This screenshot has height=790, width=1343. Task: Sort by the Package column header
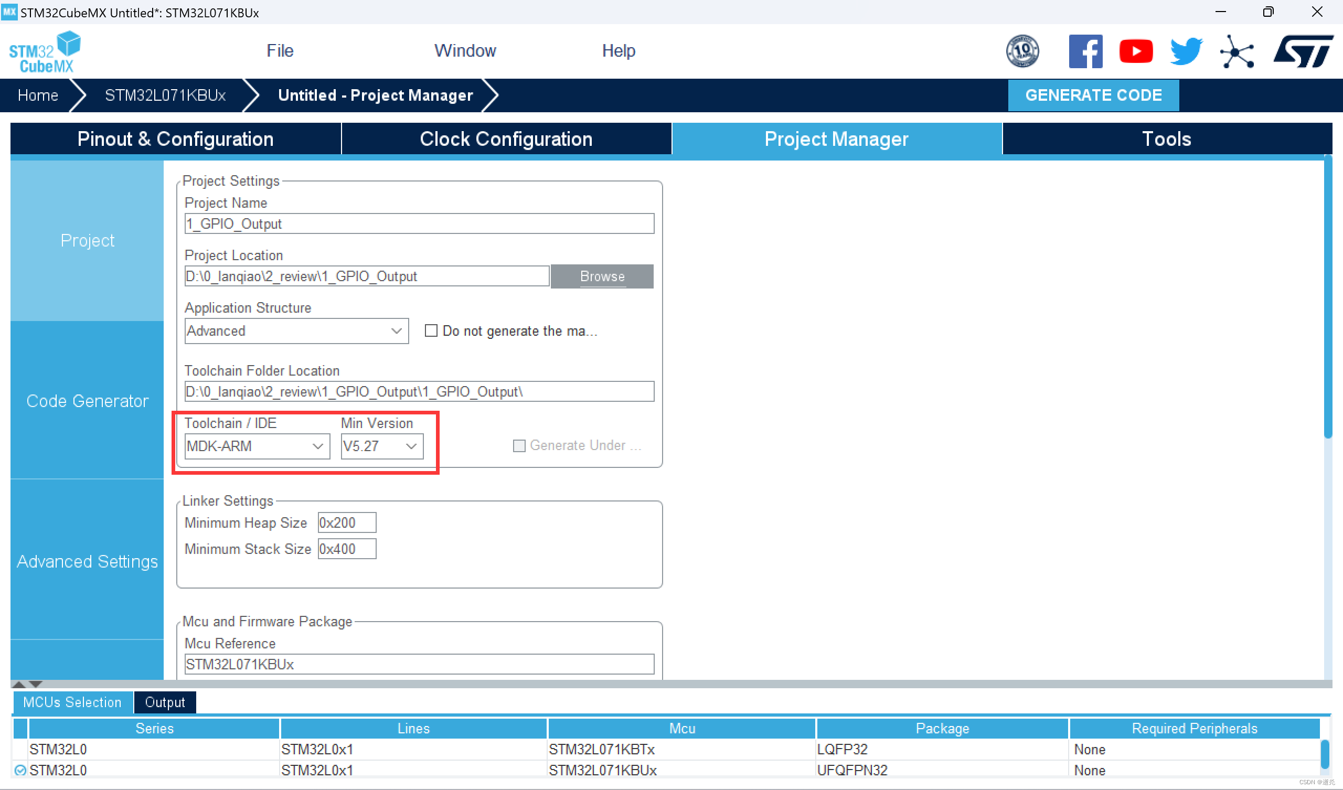942,728
